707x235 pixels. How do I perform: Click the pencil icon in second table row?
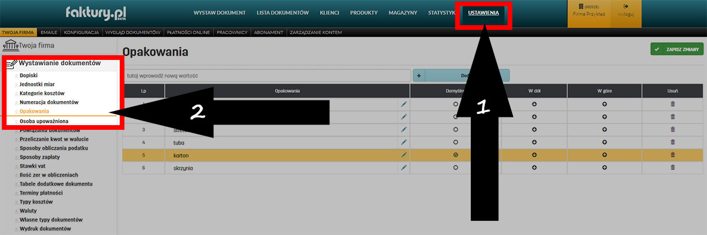pyautogui.click(x=404, y=116)
